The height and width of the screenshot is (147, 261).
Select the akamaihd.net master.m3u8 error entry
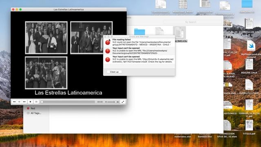pos(139,59)
